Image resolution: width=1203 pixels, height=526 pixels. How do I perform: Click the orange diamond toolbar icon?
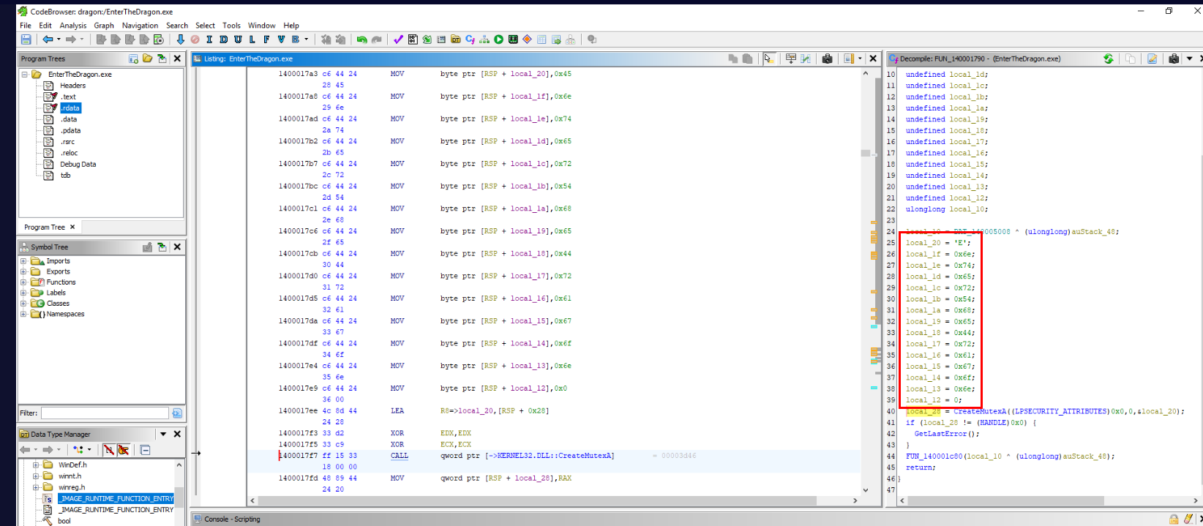(527, 40)
